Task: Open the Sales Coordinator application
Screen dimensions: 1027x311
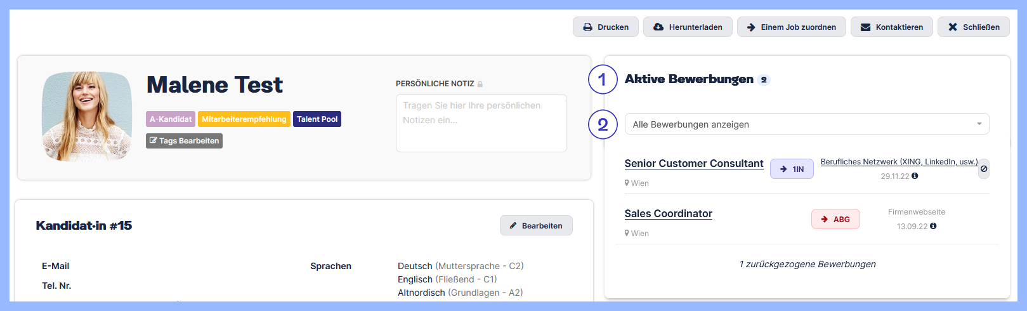Action: (x=668, y=213)
